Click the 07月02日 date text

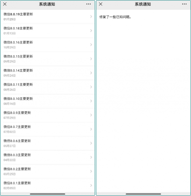pyautogui.click(x=10, y=132)
